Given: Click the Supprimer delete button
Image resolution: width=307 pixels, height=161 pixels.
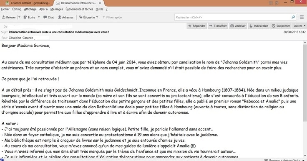Looking at the screenshot, I should tap(281, 26).
